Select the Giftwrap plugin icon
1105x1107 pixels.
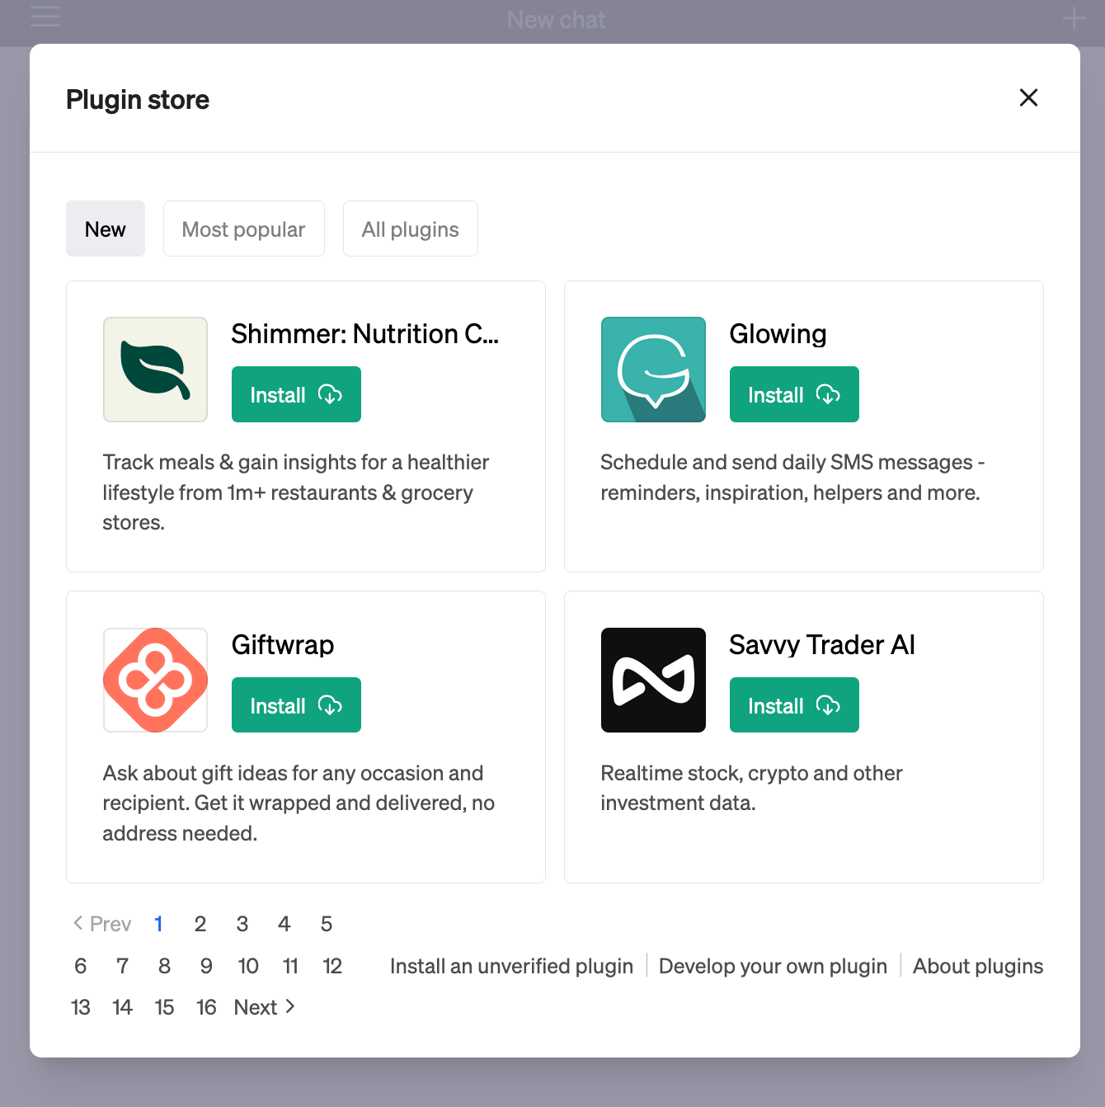(x=155, y=680)
